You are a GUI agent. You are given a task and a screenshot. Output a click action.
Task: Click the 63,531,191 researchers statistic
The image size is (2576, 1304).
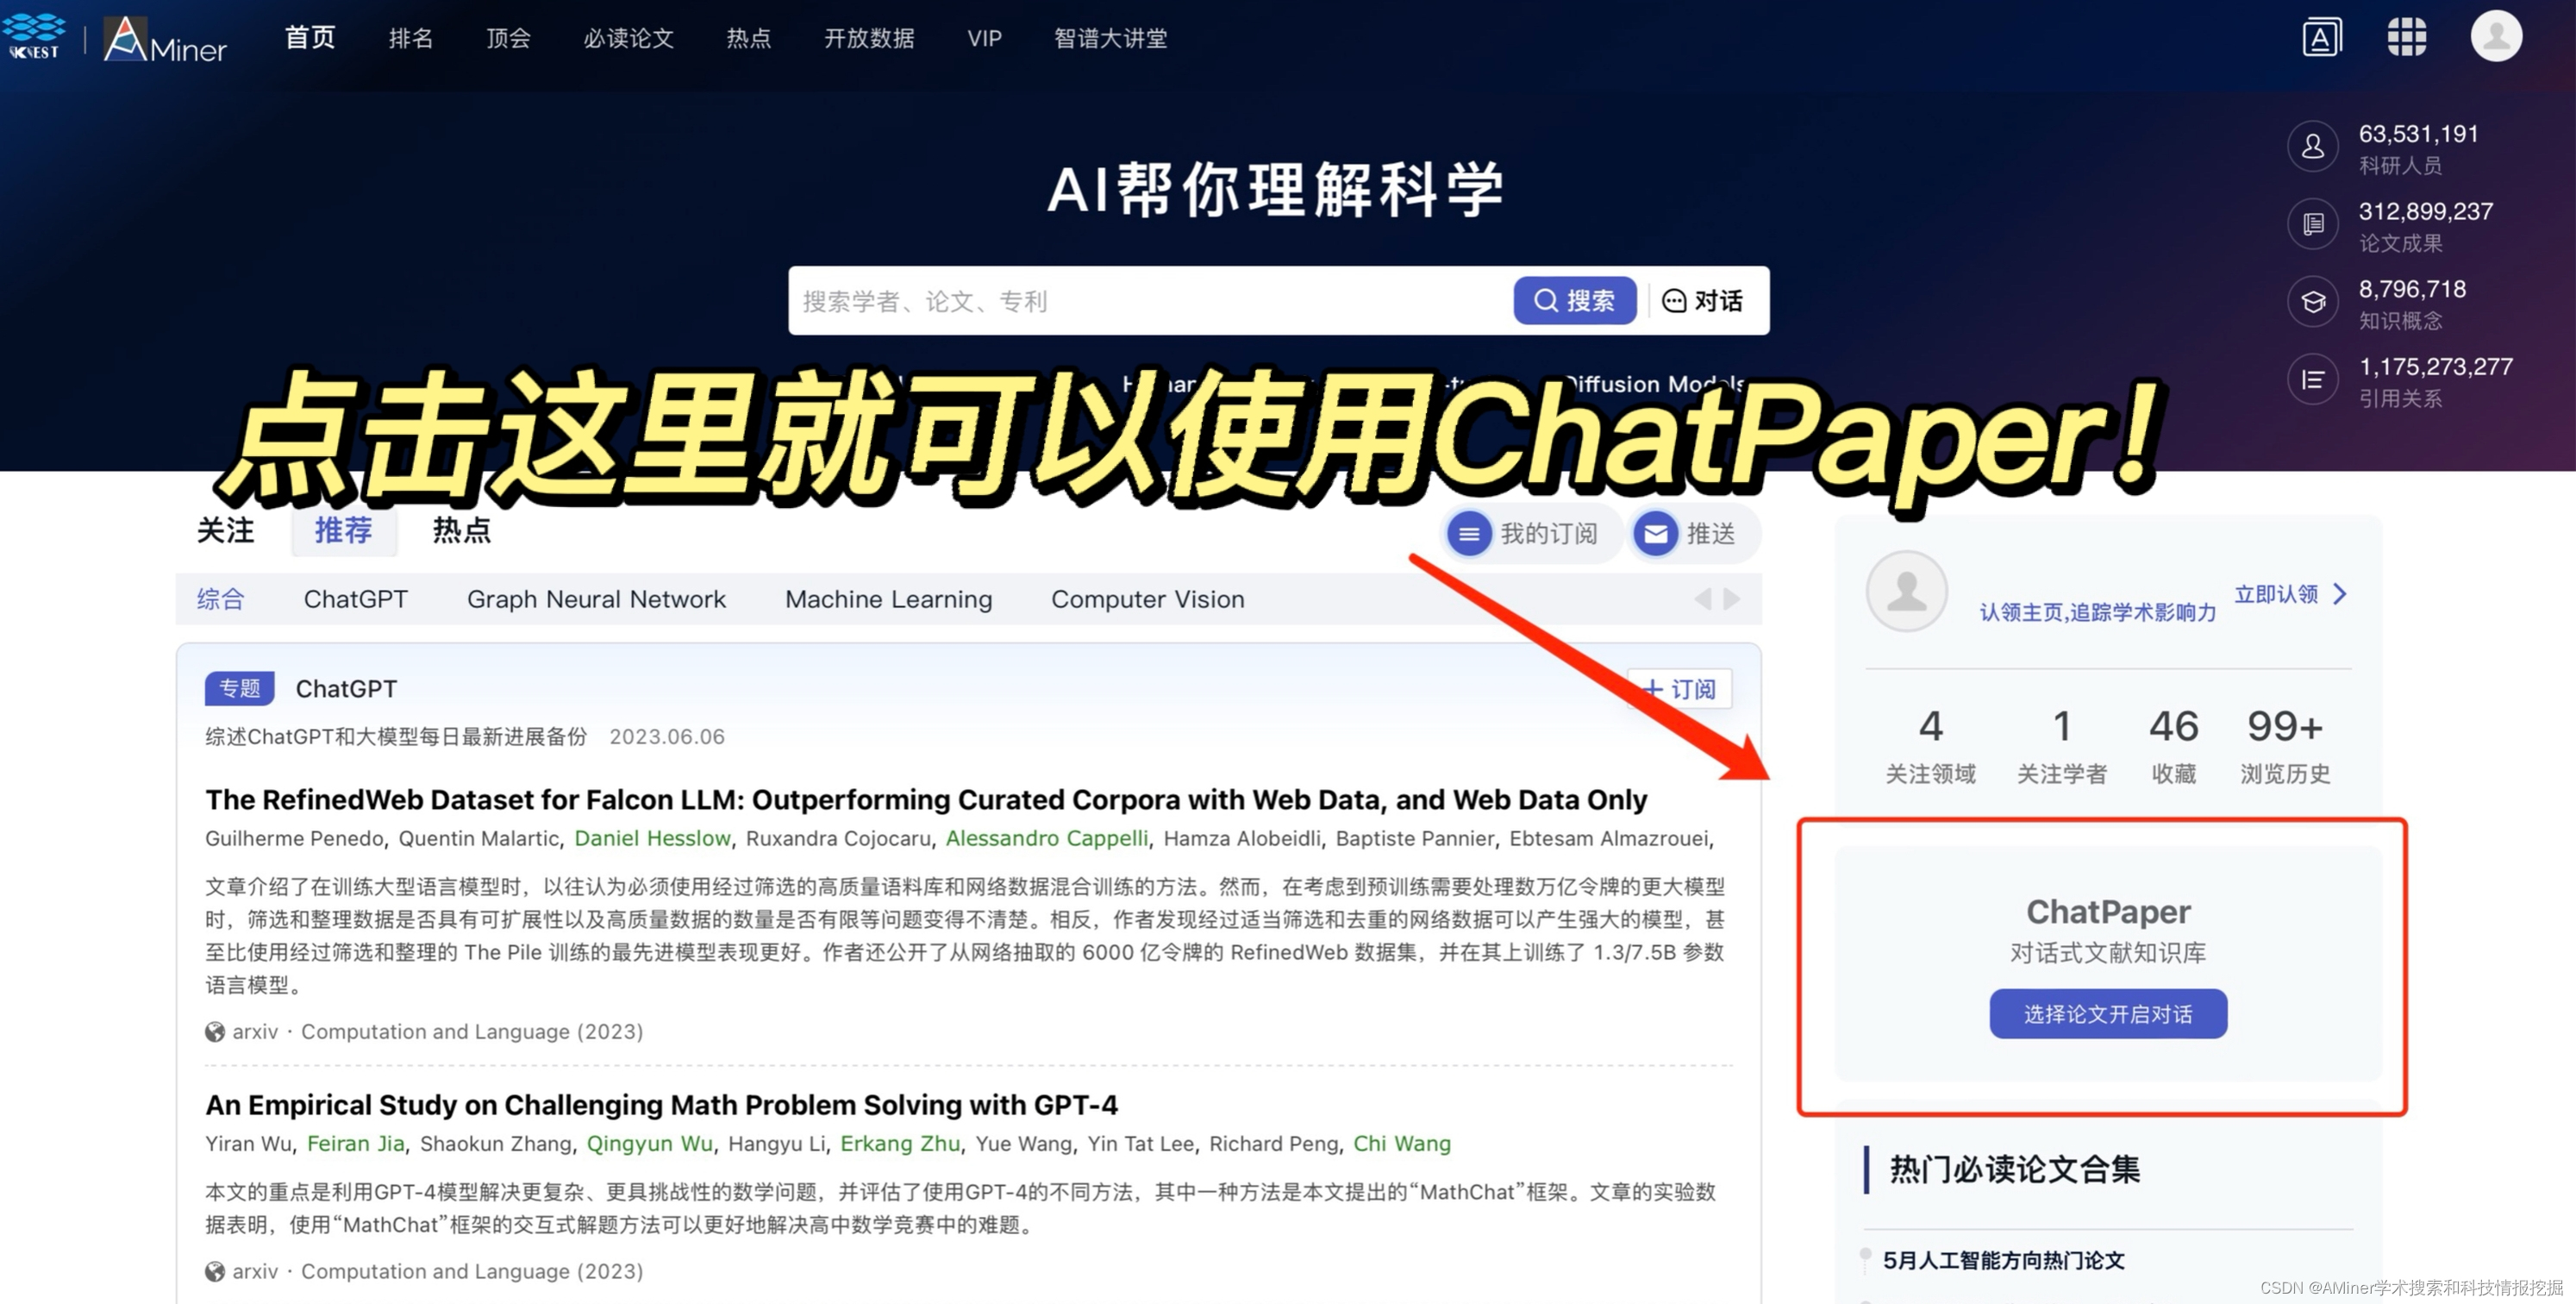[x=2418, y=134]
